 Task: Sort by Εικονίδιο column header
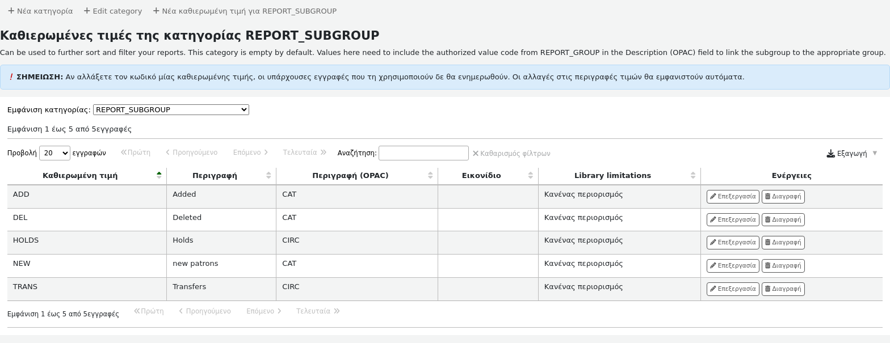tap(481, 176)
